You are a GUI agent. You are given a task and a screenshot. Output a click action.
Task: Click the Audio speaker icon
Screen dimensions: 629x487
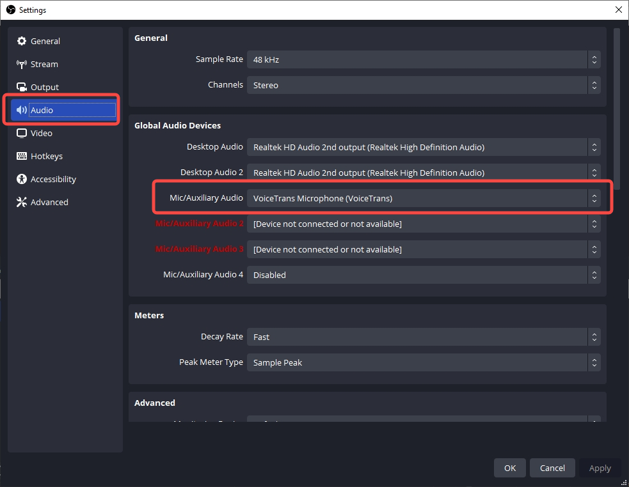(22, 110)
